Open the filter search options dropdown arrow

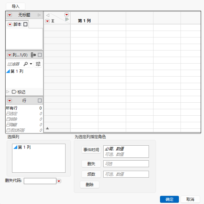[x=31, y=64]
